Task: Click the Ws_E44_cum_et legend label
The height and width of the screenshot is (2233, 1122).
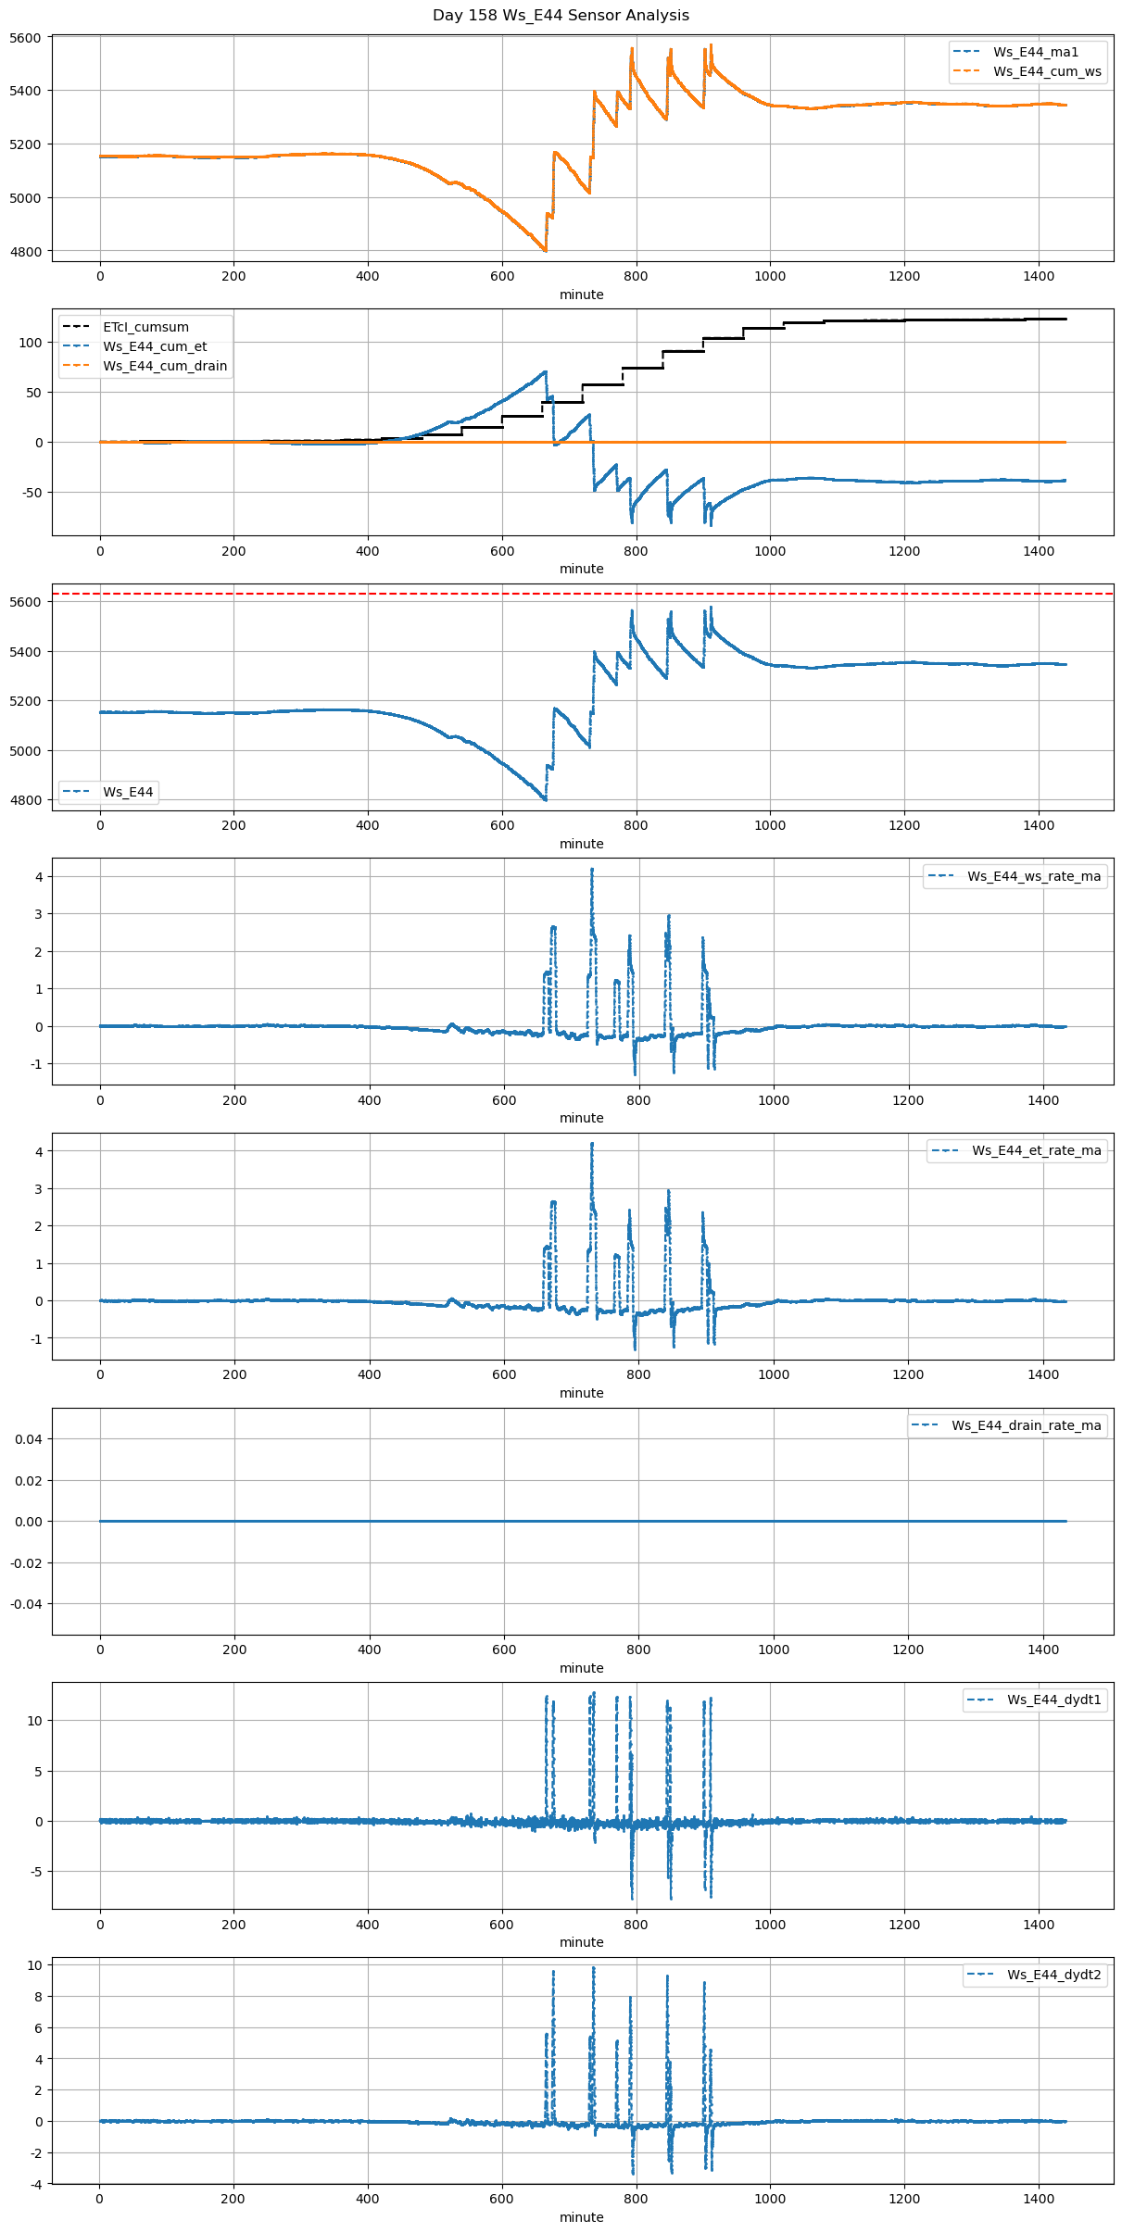Action: 155,346
